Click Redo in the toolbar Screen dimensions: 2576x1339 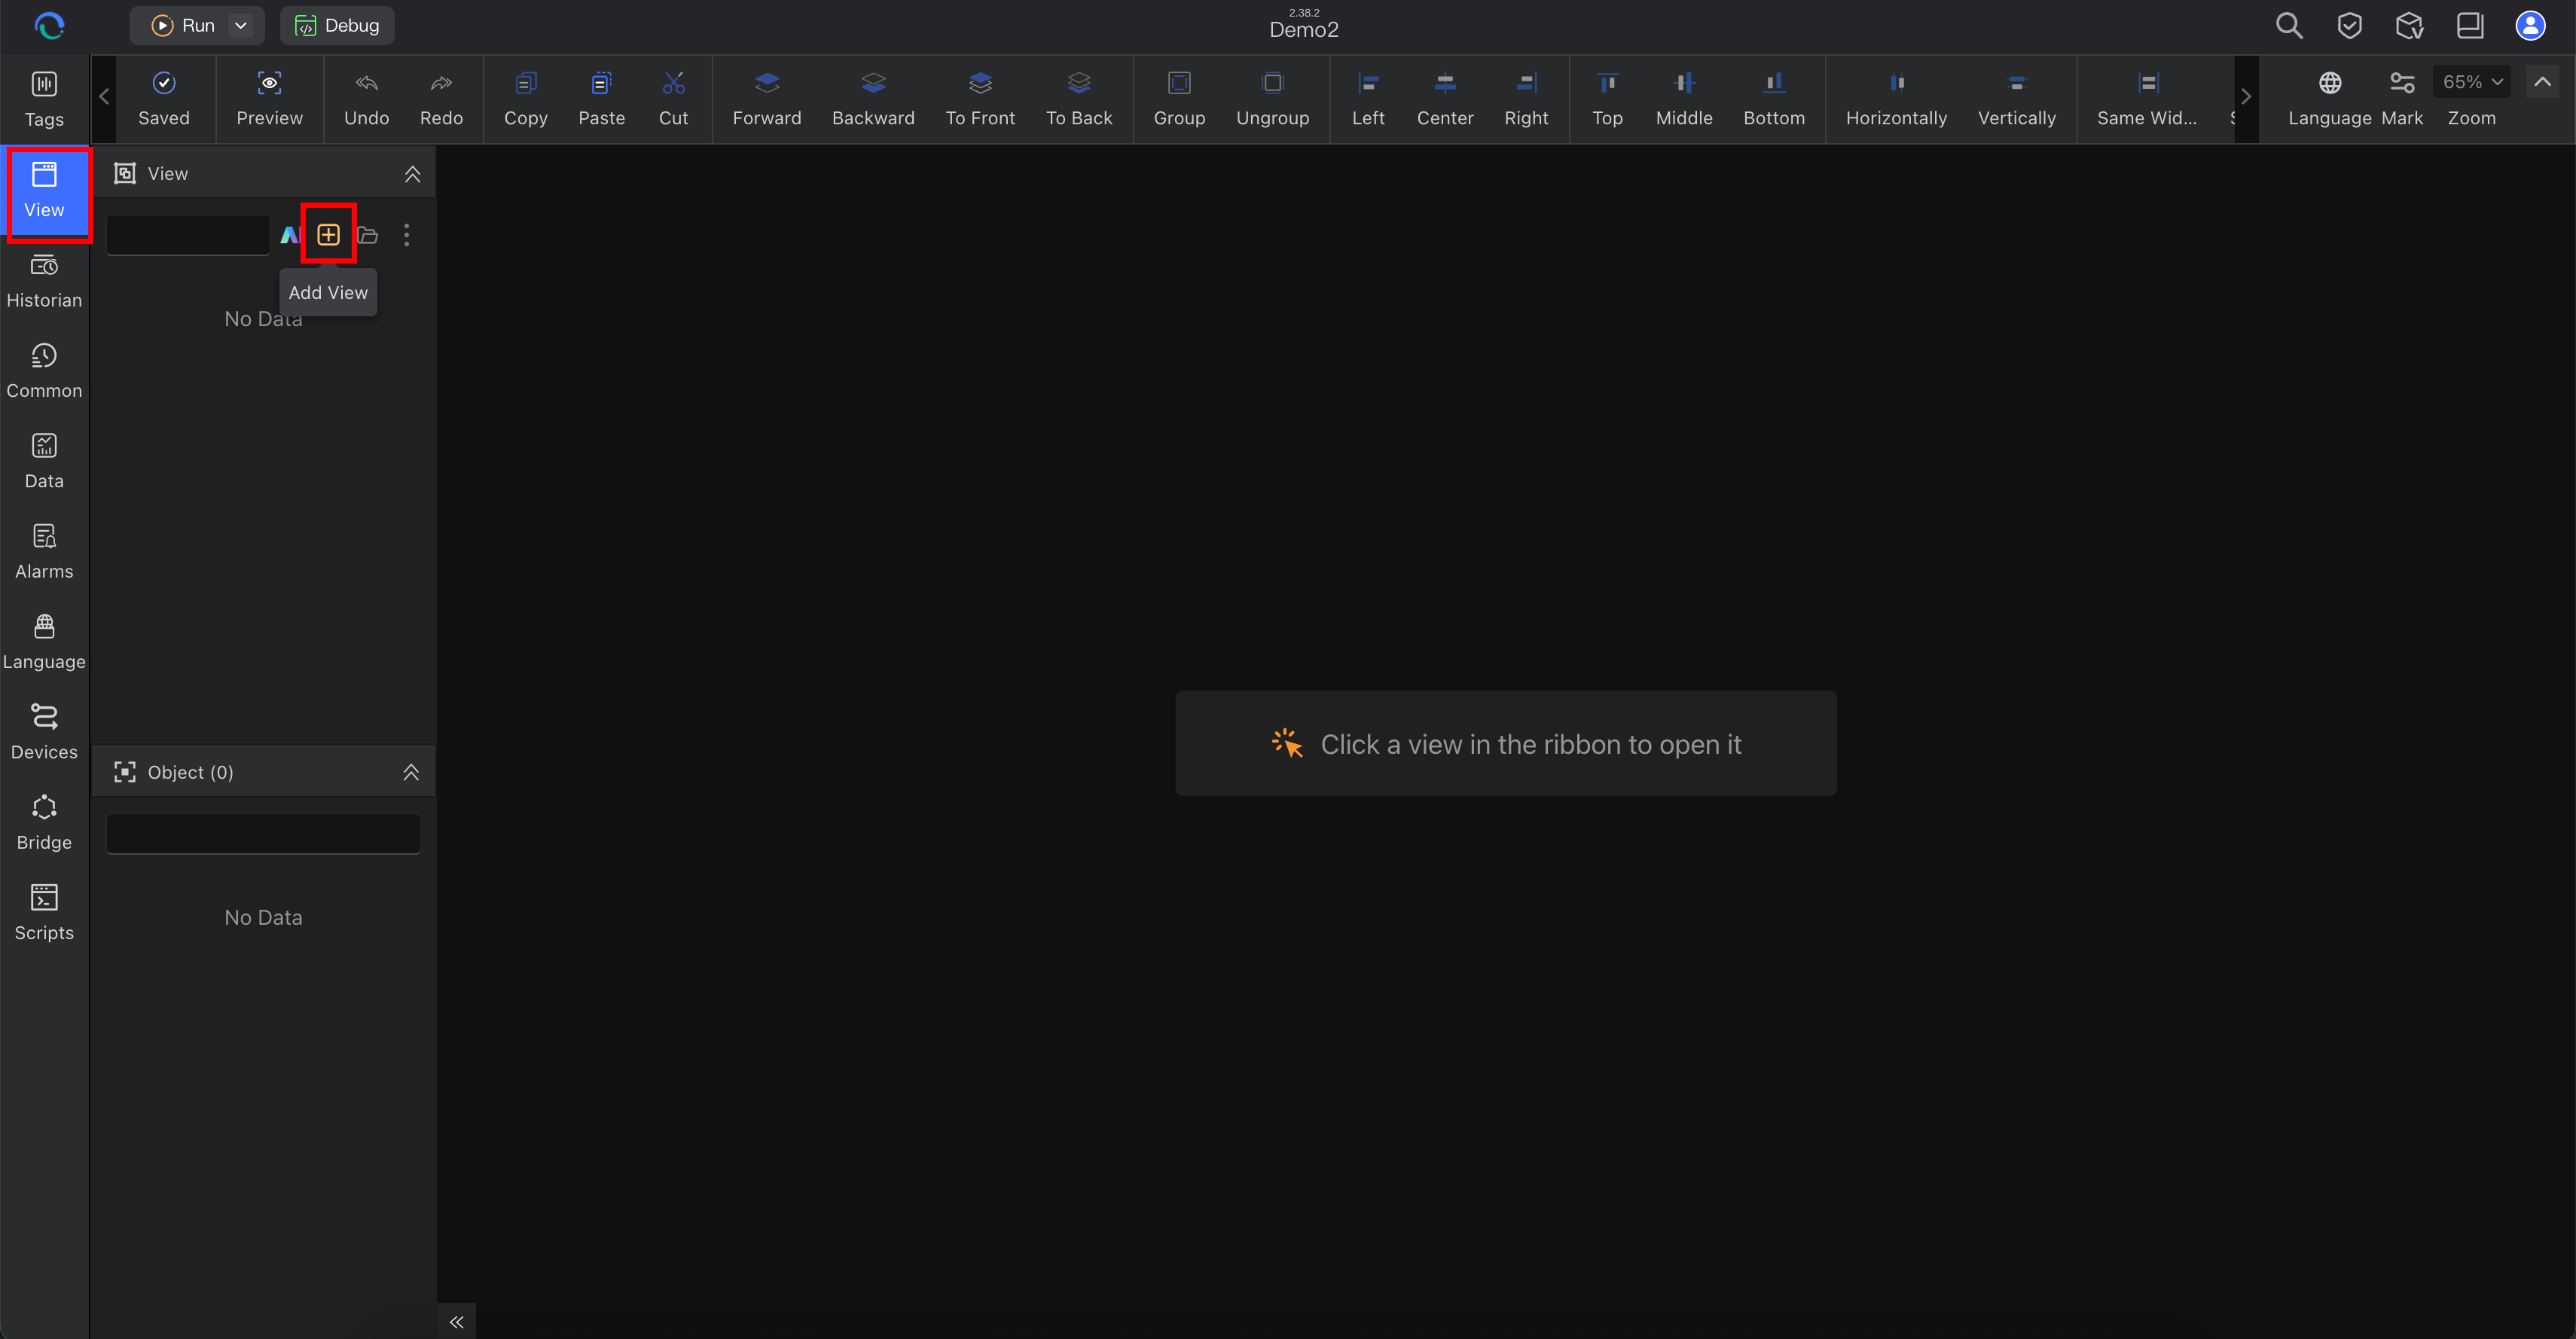[441, 99]
